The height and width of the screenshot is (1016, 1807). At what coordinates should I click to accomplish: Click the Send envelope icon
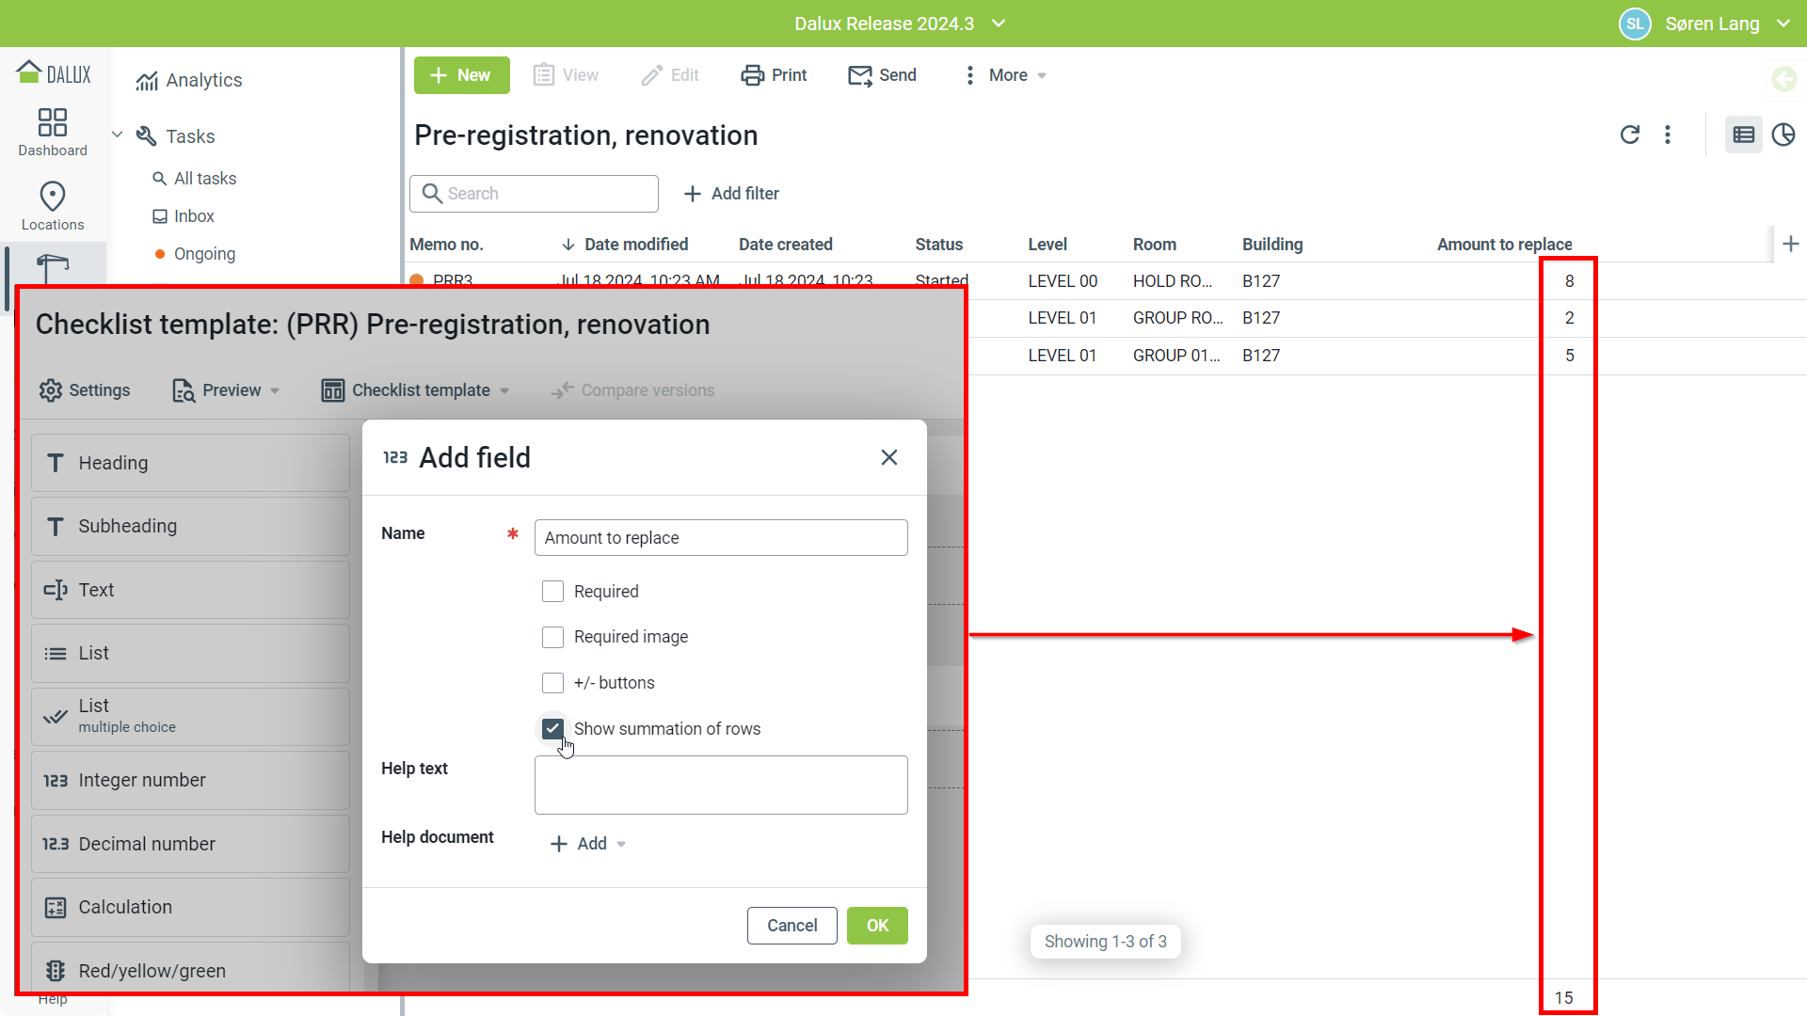[x=859, y=75]
